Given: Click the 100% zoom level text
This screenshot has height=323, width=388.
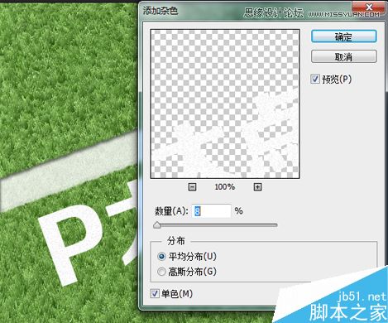Looking at the screenshot, I should (x=225, y=187).
